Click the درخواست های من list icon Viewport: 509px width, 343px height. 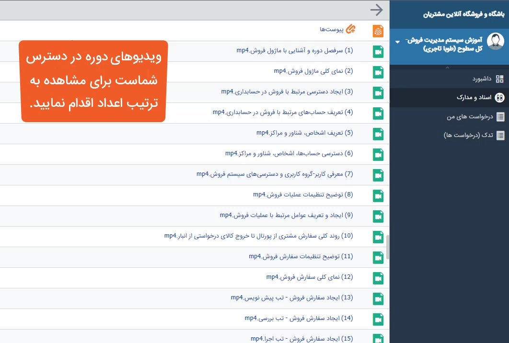pyautogui.click(x=500, y=116)
